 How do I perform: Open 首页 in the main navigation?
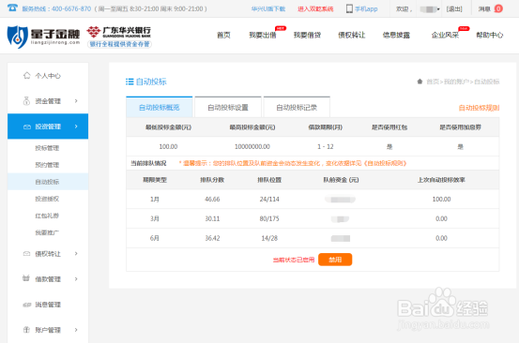[223, 35]
